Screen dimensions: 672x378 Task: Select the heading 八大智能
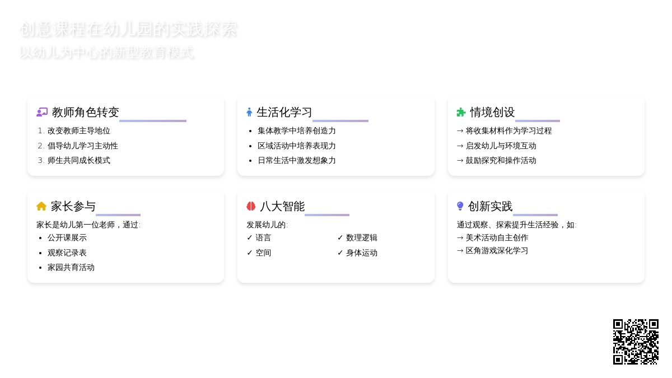coord(282,206)
